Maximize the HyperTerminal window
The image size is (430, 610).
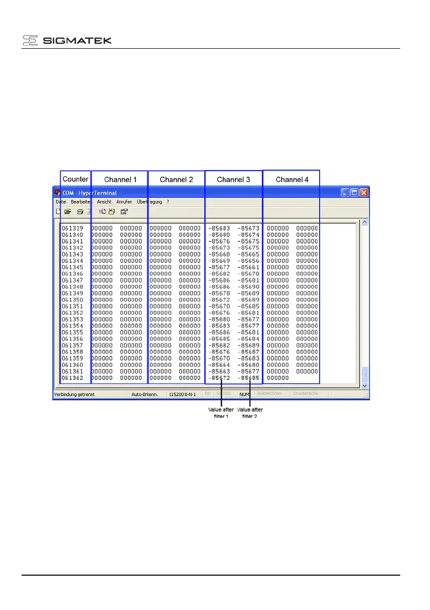(x=355, y=193)
